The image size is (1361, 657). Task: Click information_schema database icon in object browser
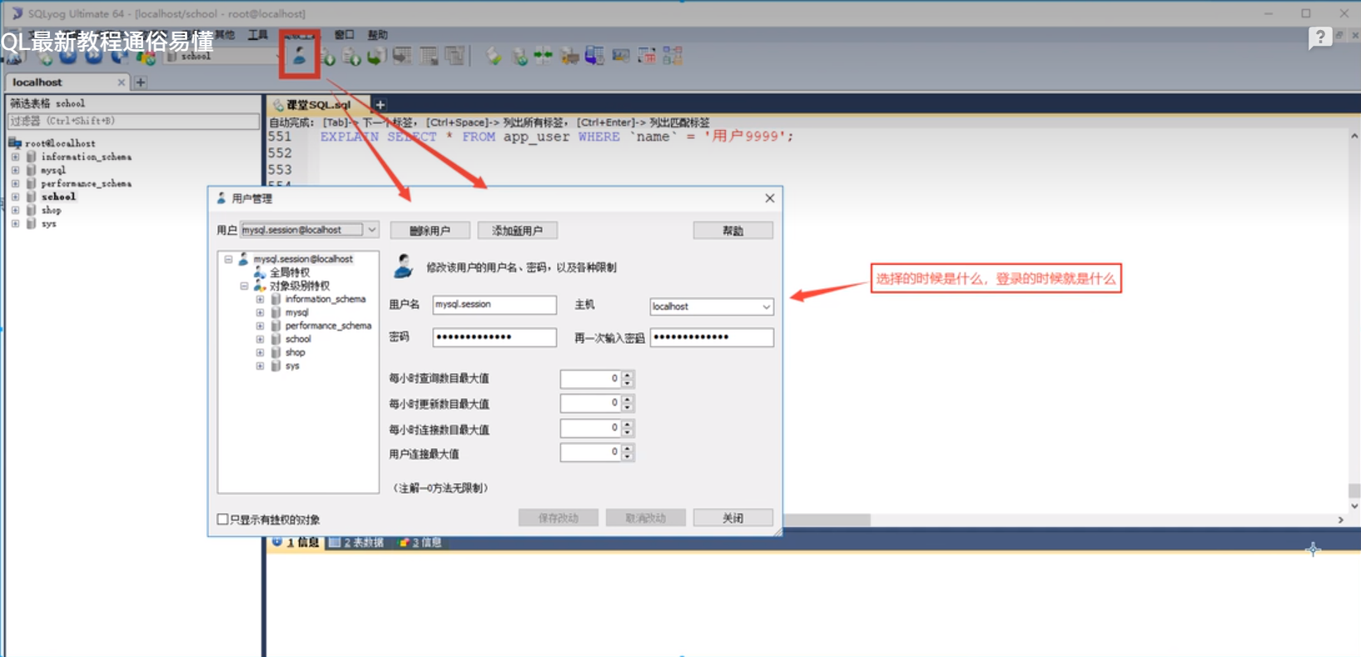click(x=31, y=157)
